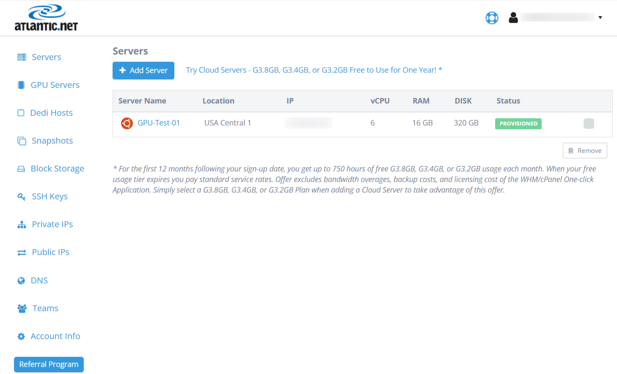Navigate to Public IPs
This screenshot has width=617, height=374.
coord(51,252)
